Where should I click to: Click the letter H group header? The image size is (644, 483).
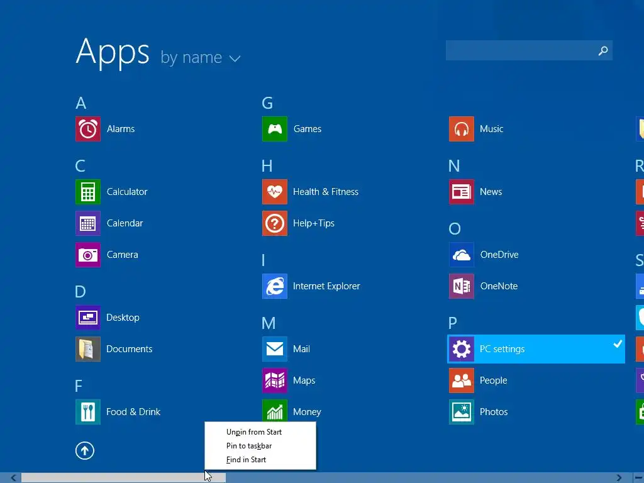pos(267,166)
